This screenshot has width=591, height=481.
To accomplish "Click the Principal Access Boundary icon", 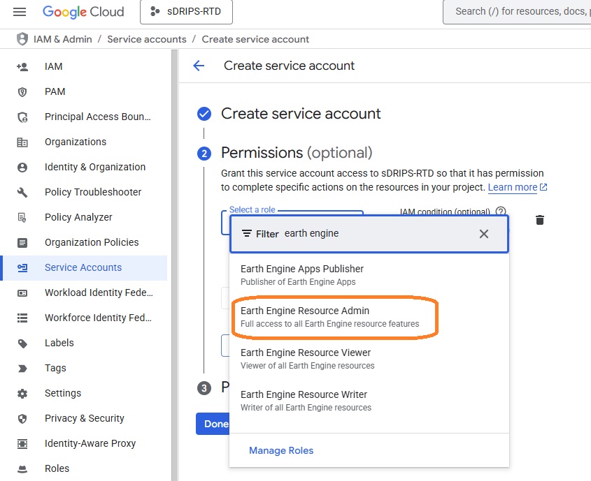I will [x=22, y=117].
